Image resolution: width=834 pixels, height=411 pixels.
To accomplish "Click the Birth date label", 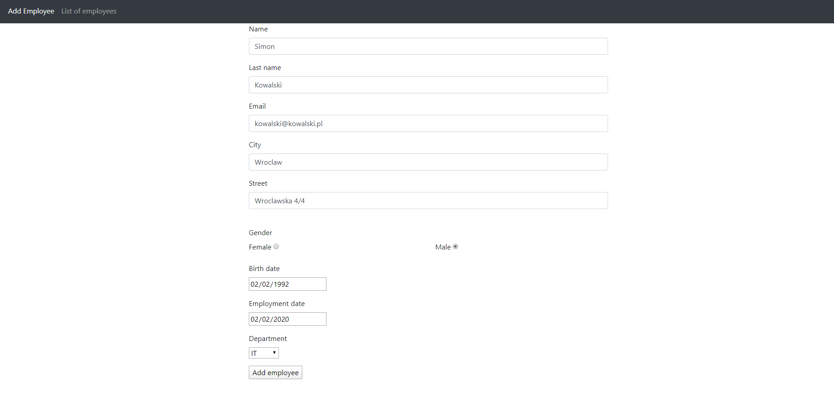I will [264, 268].
